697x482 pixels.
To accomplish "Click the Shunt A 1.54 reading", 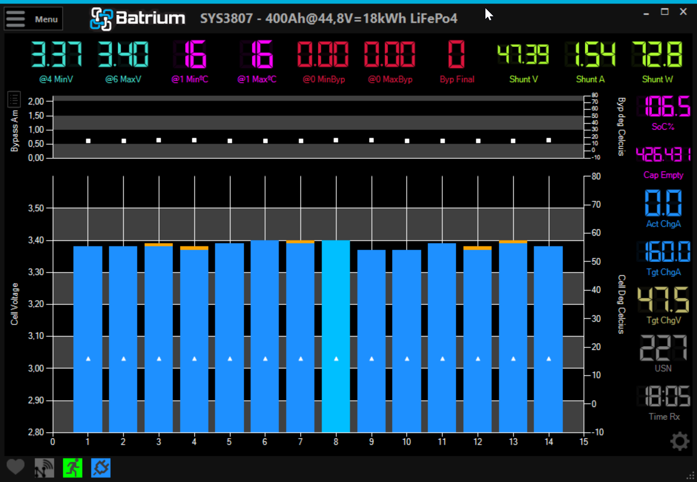I will pos(590,62).
